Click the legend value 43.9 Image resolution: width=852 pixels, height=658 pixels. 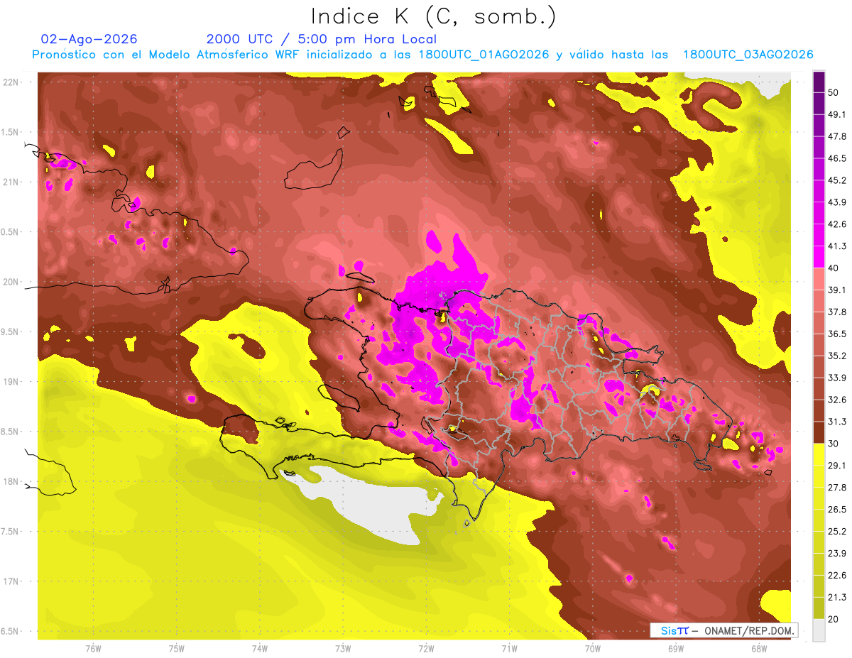point(836,202)
